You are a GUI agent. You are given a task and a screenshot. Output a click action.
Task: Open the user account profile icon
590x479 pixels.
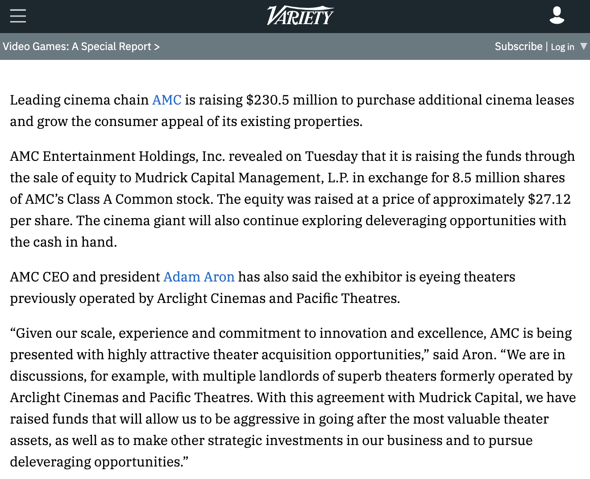[557, 16]
